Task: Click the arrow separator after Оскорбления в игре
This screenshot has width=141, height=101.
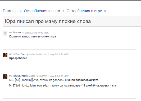Action: point(105,11)
